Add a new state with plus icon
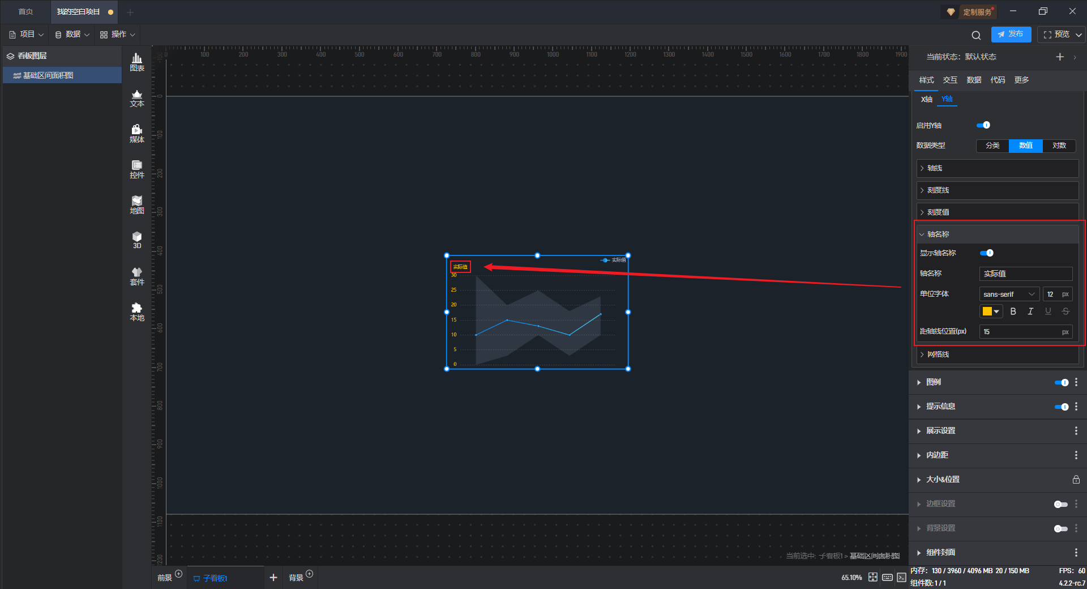The image size is (1087, 589). pyautogui.click(x=1060, y=57)
